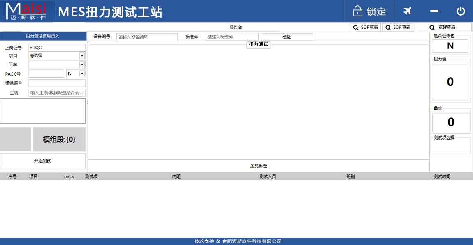473x245 pixels.
Task: Click the airplane icon in title bar
Action: (x=407, y=11)
